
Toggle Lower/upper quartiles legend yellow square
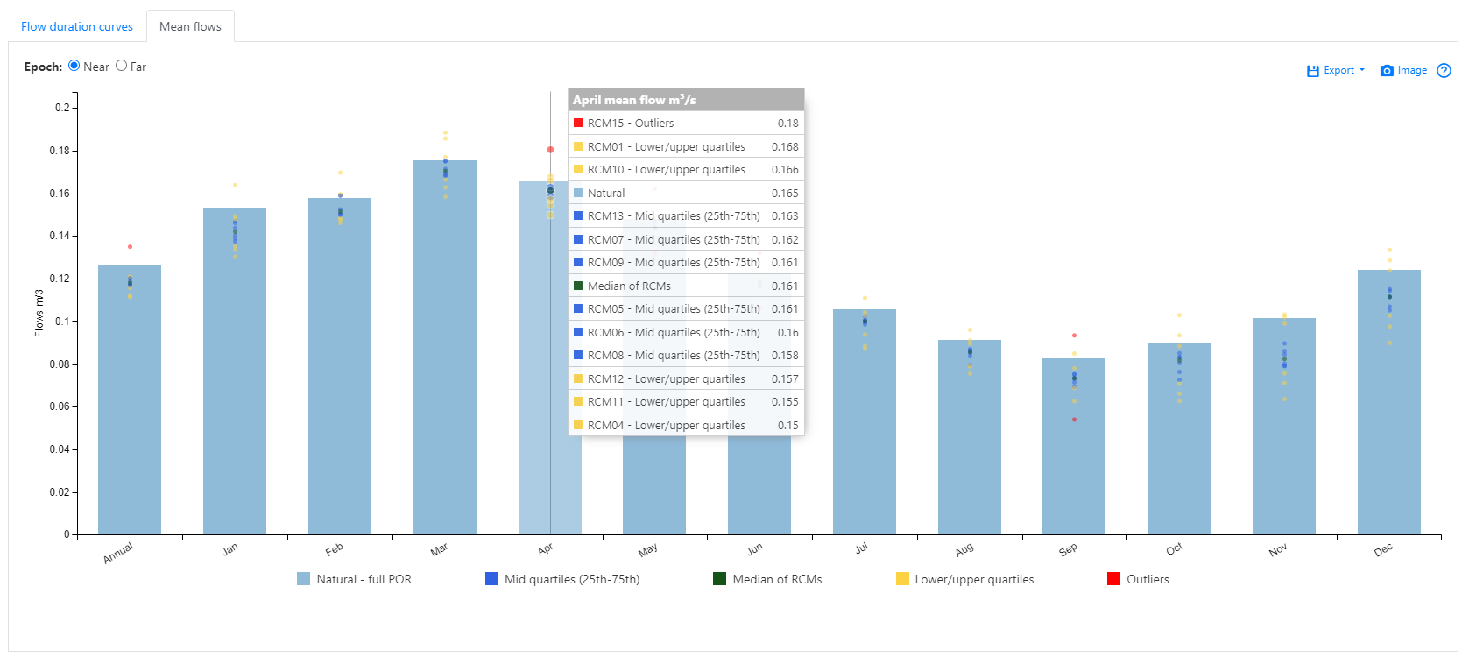pyautogui.click(x=902, y=579)
